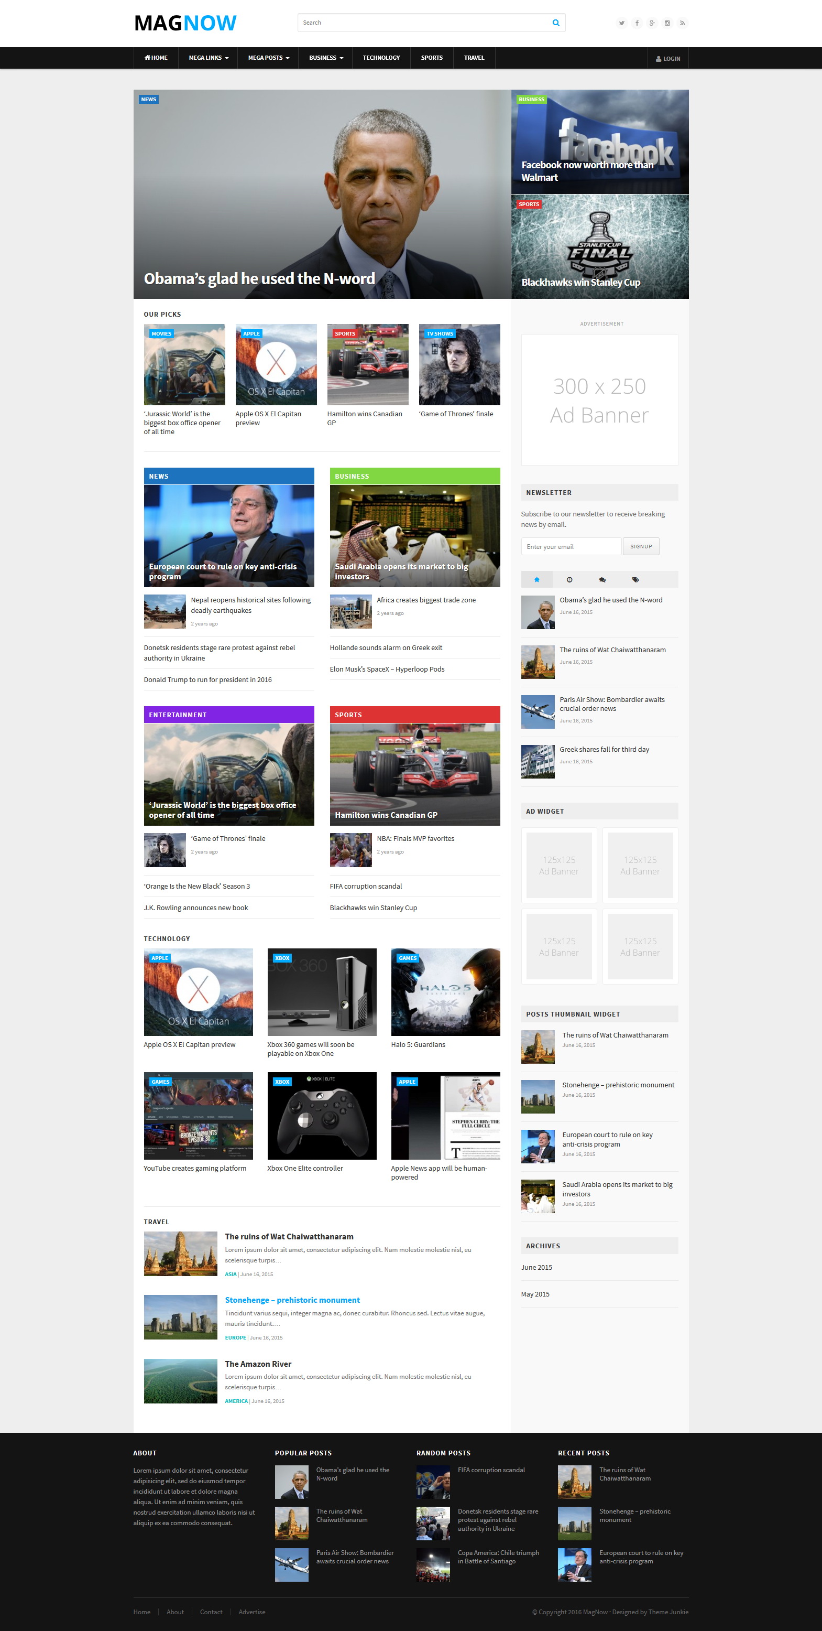Open the Obama N-word featured headline

(x=259, y=278)
